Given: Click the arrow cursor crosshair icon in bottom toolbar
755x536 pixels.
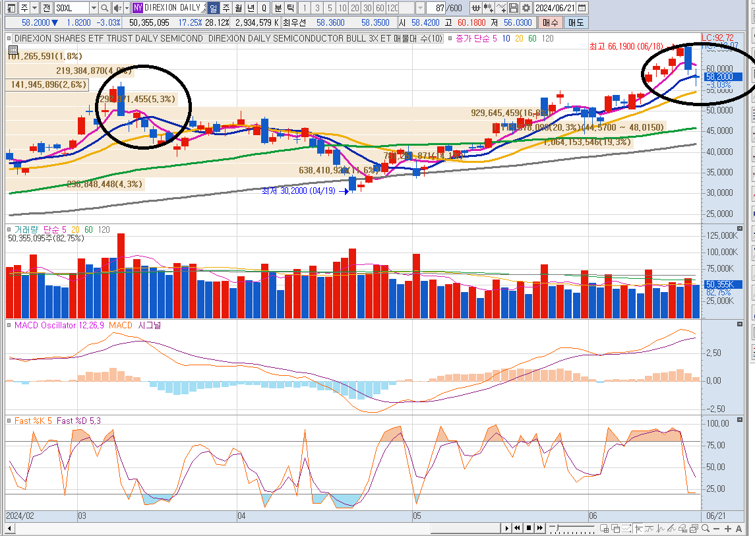Looking at the screenshot, I should 640,528.
